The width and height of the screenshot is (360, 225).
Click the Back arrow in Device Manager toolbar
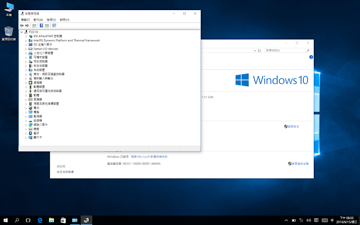pos(22,25)
